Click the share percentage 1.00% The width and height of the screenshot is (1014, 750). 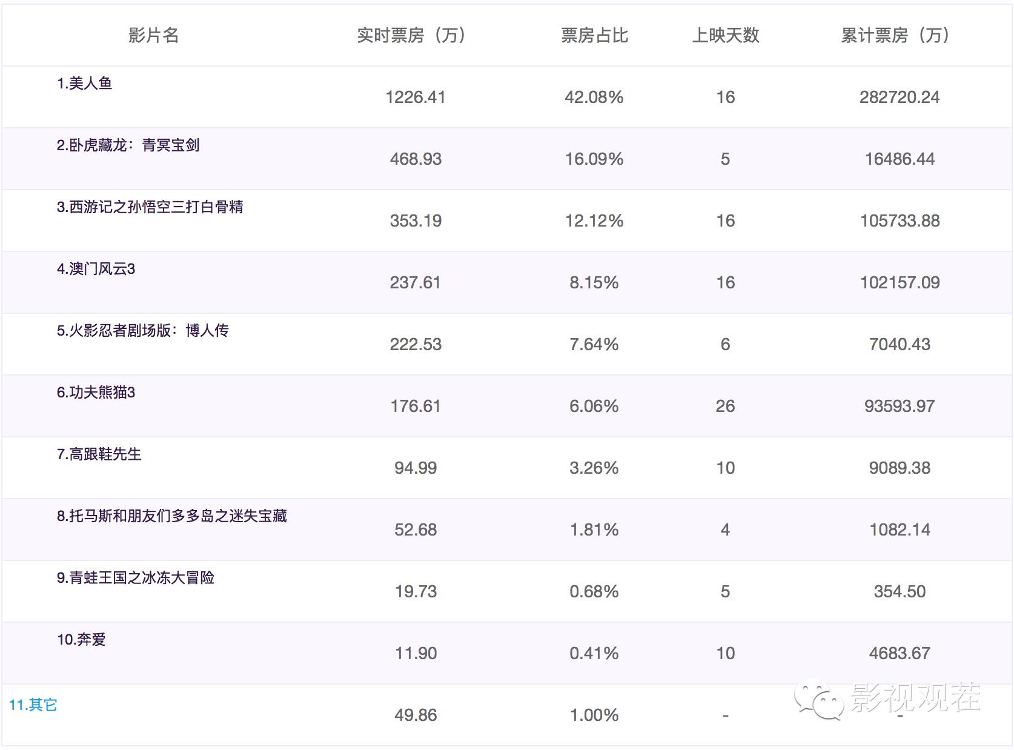[x=594, y=715]
